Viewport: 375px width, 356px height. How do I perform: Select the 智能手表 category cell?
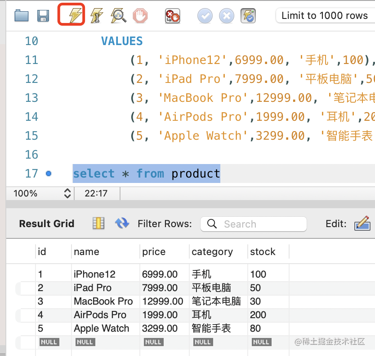(219, 328)
